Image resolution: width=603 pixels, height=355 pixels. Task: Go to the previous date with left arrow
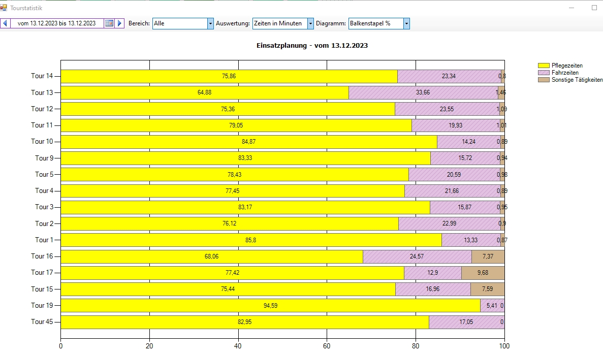click(x=5, y=23)
